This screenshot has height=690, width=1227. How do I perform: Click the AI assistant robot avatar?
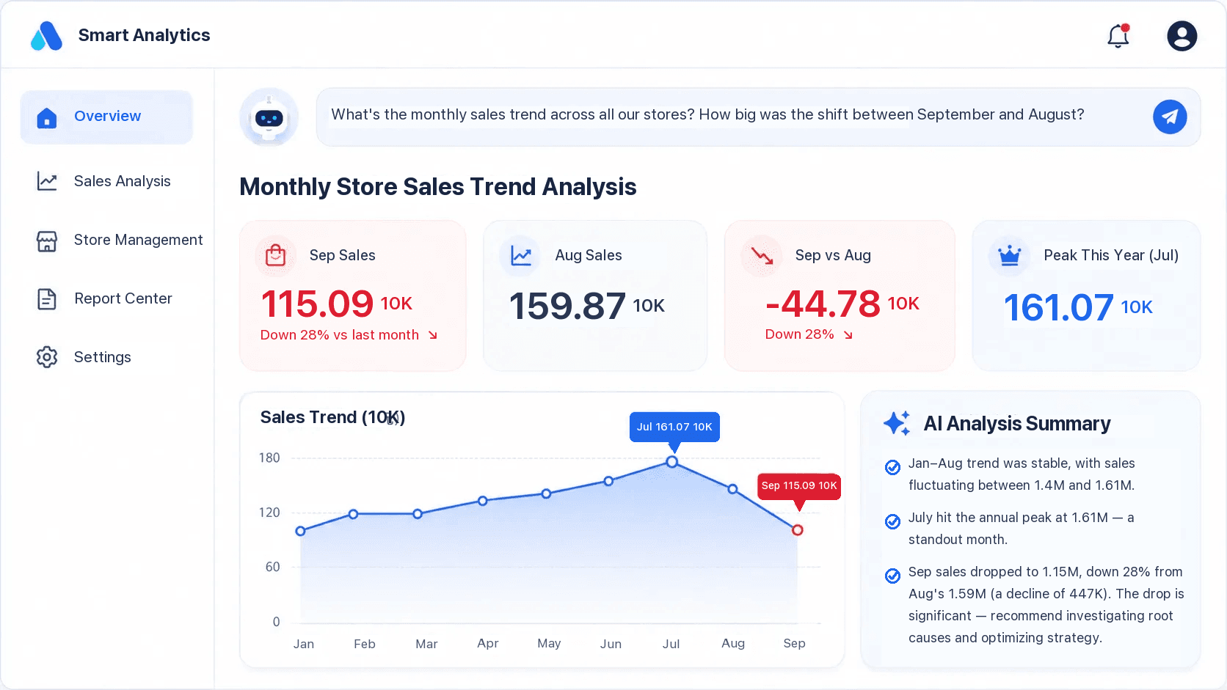tap(269, 117)
